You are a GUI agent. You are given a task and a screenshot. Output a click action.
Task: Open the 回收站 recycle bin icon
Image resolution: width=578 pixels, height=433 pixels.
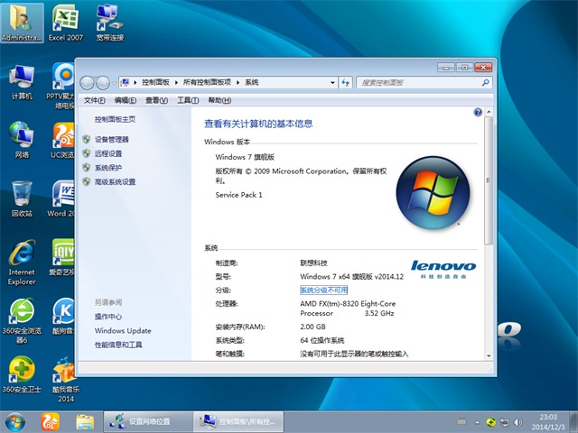21,195
